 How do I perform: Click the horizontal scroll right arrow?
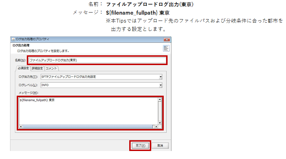coord(156,127)
